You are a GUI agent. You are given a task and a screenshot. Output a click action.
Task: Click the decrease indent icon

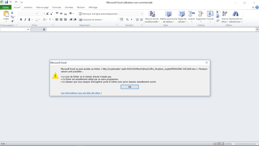coord(71,20)
